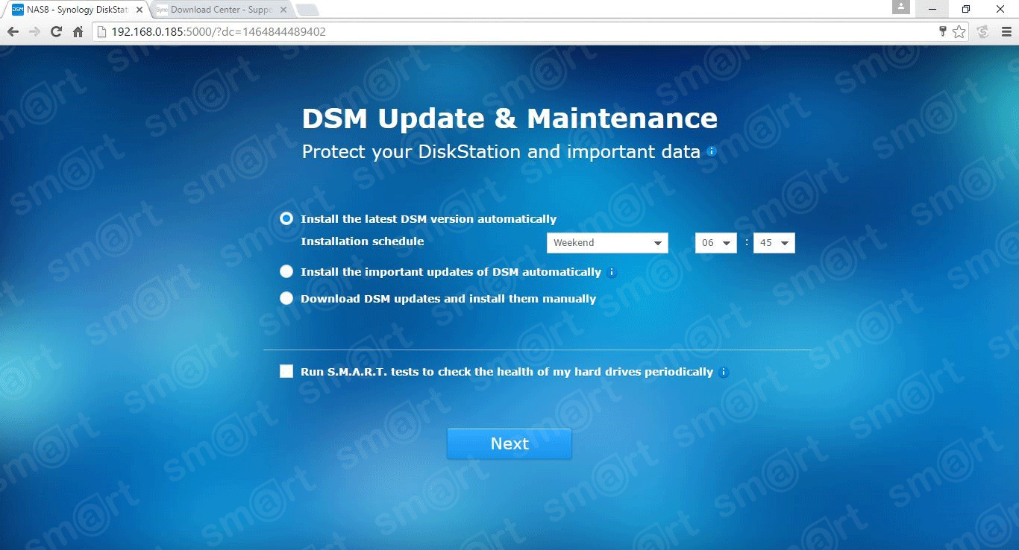Enable the periodic S.M.A.R.T. tests checkbox
This screenshot has width=1019, height=550.
click(x=286, y=371)
